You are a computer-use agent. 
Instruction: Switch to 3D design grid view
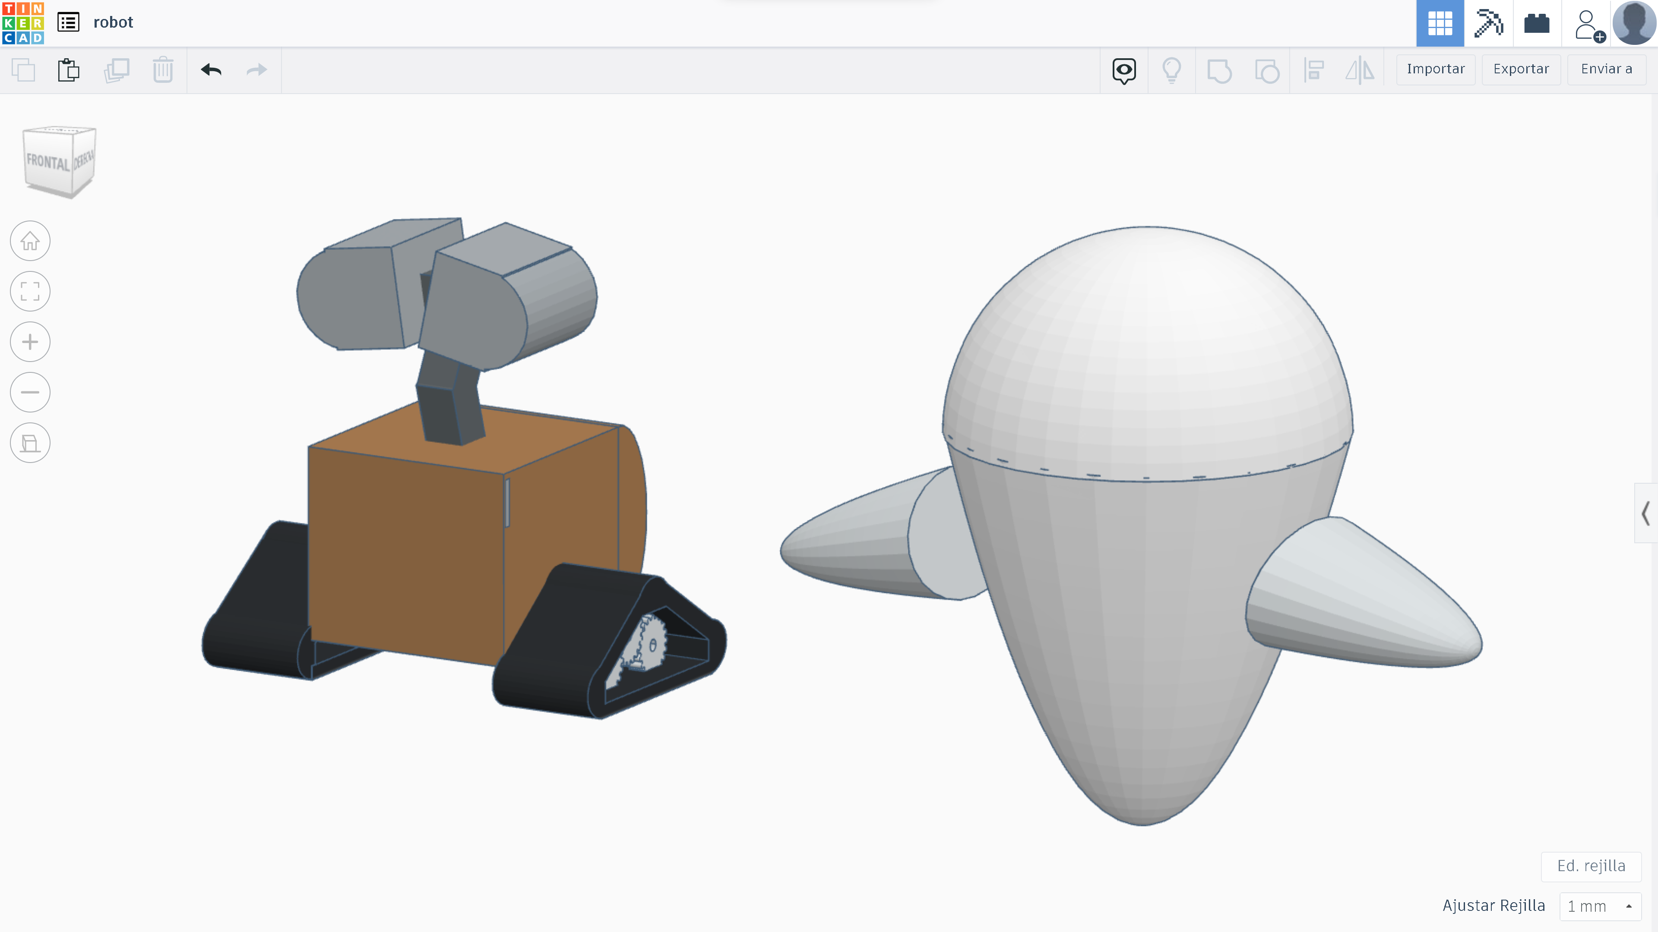pos(1440,23)
